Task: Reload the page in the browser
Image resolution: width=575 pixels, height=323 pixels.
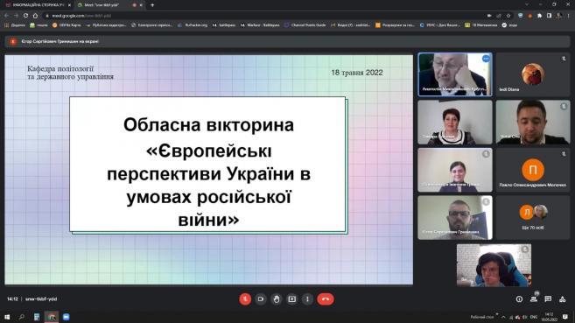Action: [x=25, y=16]
